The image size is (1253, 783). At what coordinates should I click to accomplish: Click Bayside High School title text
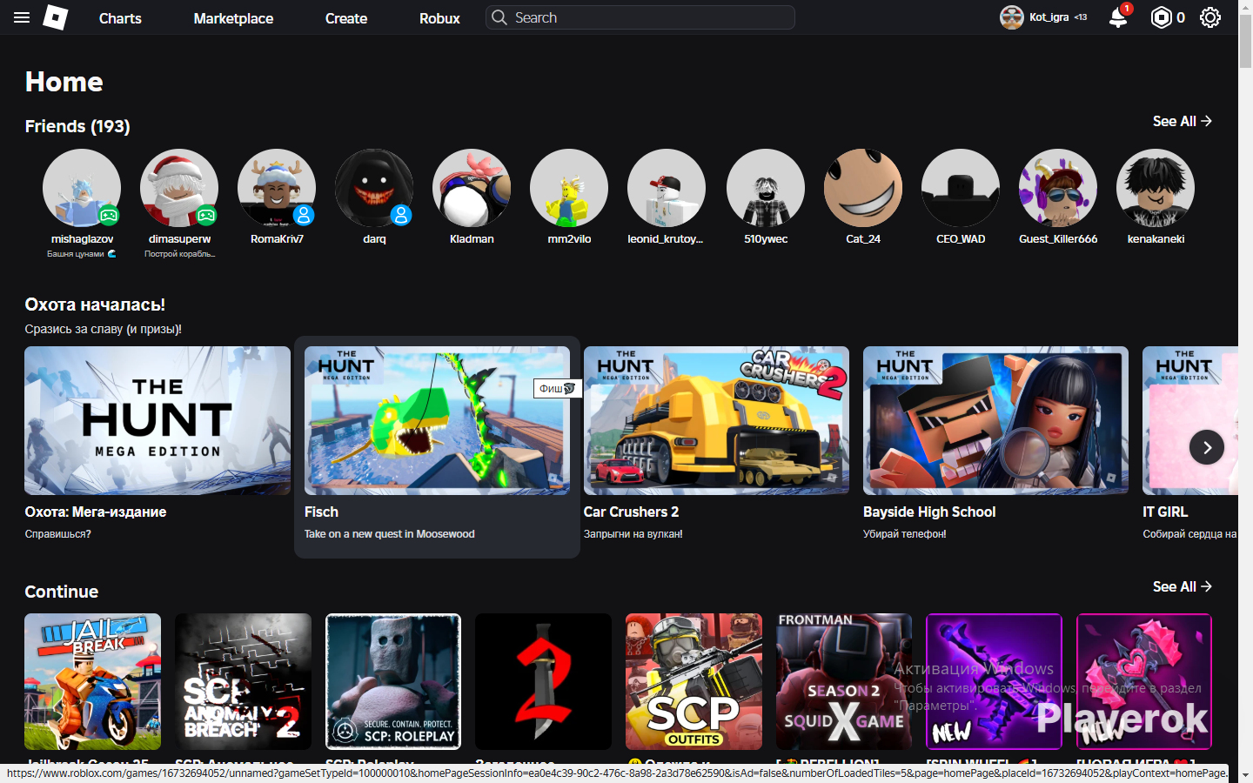tap(929, 512)
